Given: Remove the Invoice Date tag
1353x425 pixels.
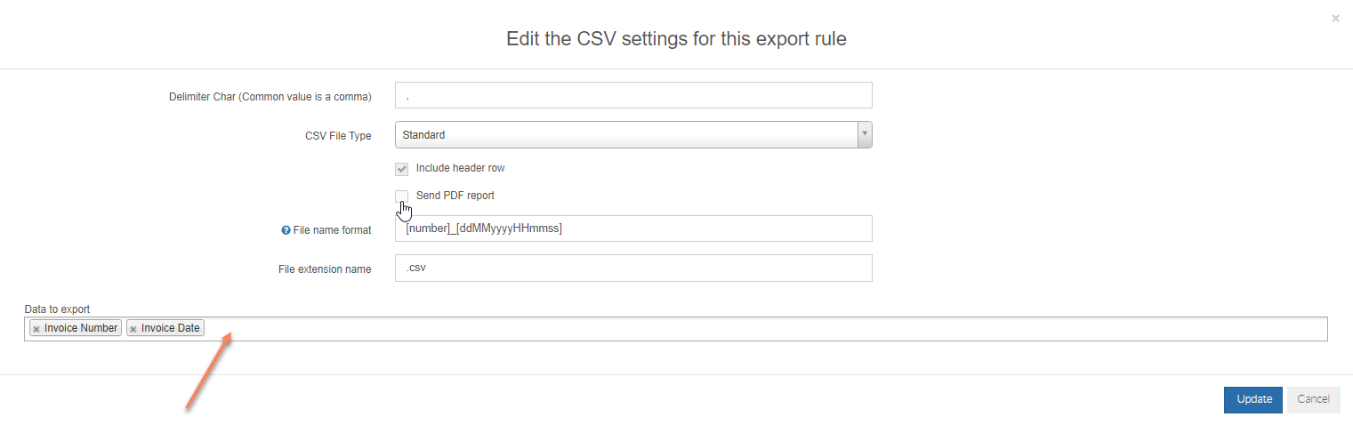Looking at the screenshot, I should [x=133, y=329].
